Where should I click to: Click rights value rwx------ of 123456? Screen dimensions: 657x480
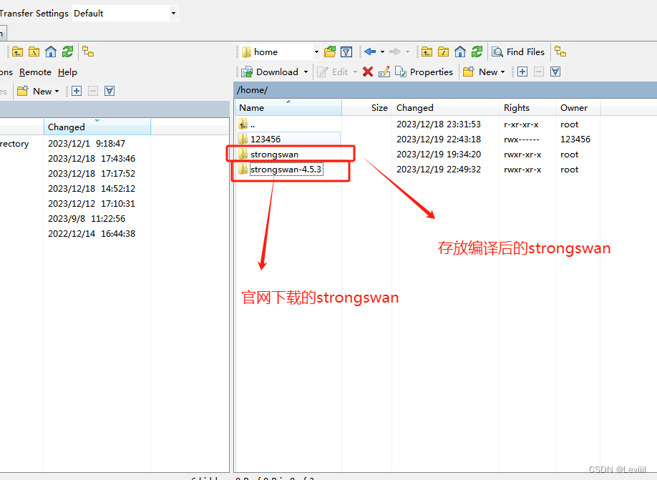tap(522, 139)
